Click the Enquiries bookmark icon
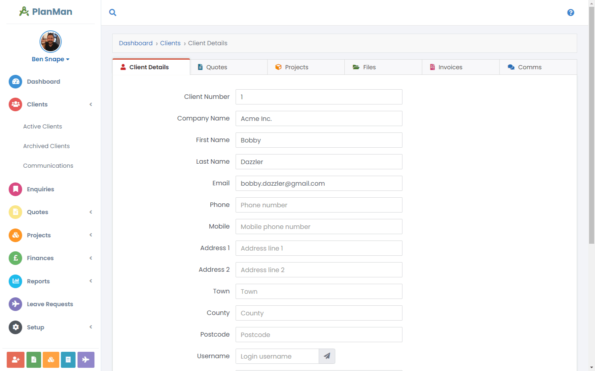The width and height of the screenshot is (595, 371). 16,189
